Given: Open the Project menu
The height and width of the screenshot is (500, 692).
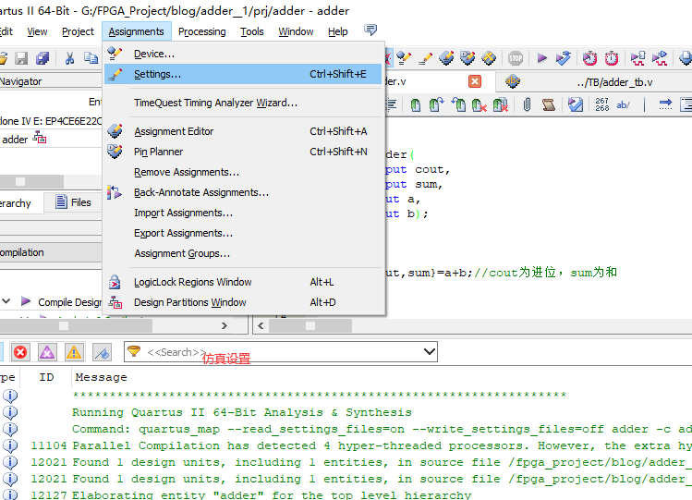Looking at the screenshot, I should [x=78, y=31].
